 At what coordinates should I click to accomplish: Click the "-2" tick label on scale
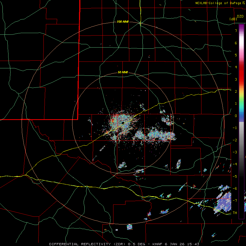point(235,140)
